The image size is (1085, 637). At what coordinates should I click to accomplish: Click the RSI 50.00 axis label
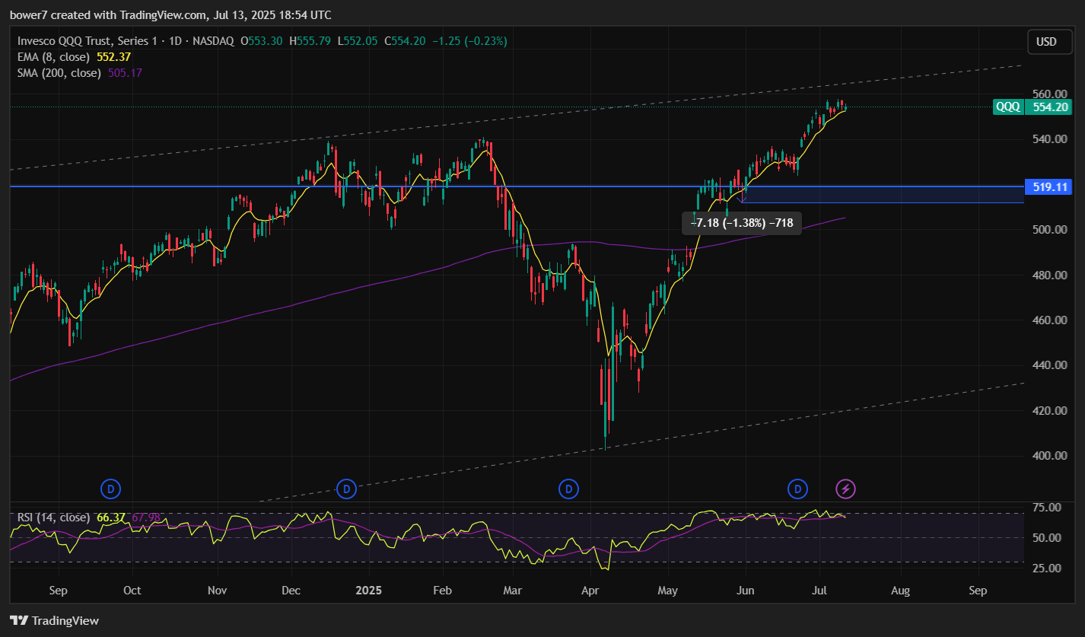point(1048,538)
